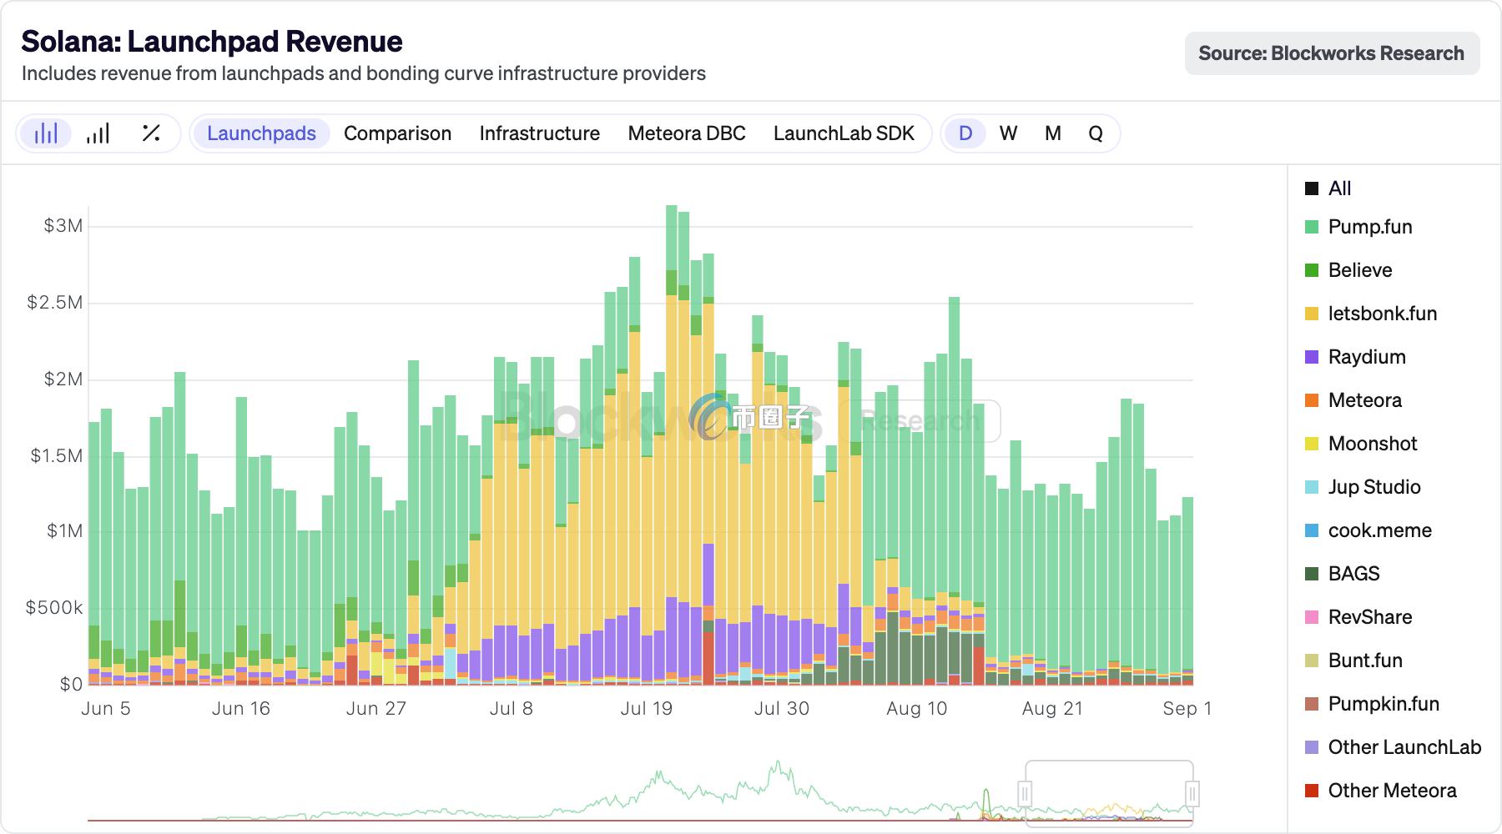The image size is (1502, 834).
Task: Toggle the BAGS legend entry
Action: coord(1353,574)
